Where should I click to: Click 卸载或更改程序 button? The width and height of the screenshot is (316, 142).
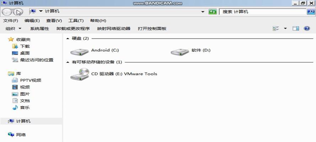pyautogui.click(x=73, y=28)
